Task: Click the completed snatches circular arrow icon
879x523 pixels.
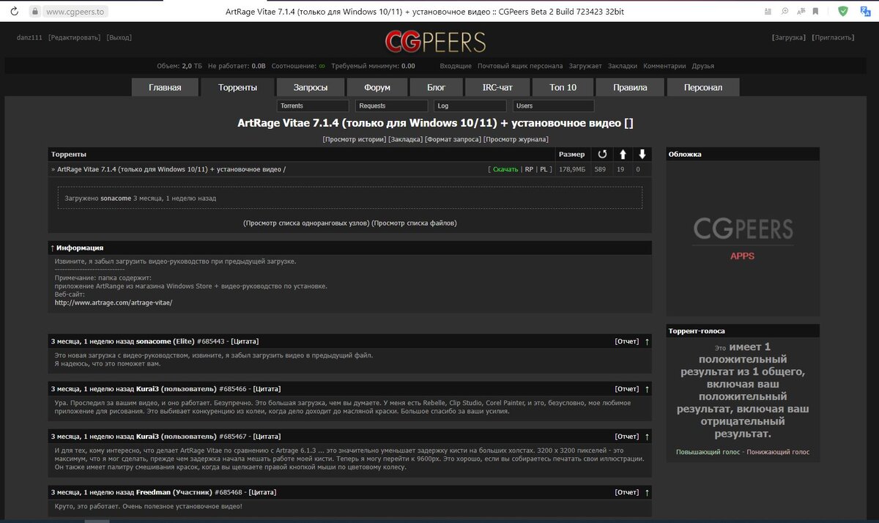Action: tap(602, 154)
